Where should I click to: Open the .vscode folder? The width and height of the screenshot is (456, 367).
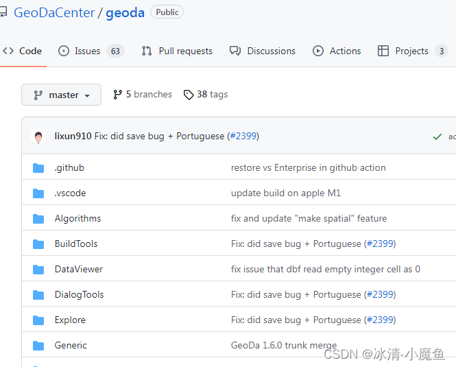coord(70,193)
